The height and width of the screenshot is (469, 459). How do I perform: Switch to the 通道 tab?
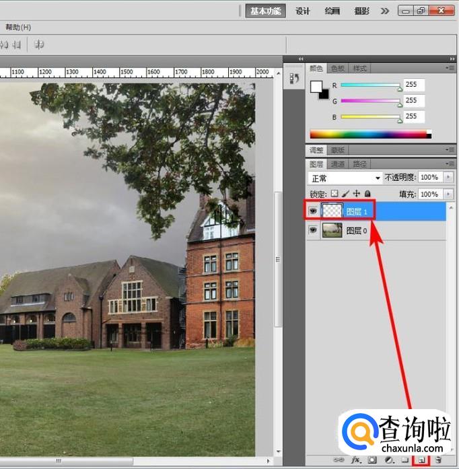[338, 164]
